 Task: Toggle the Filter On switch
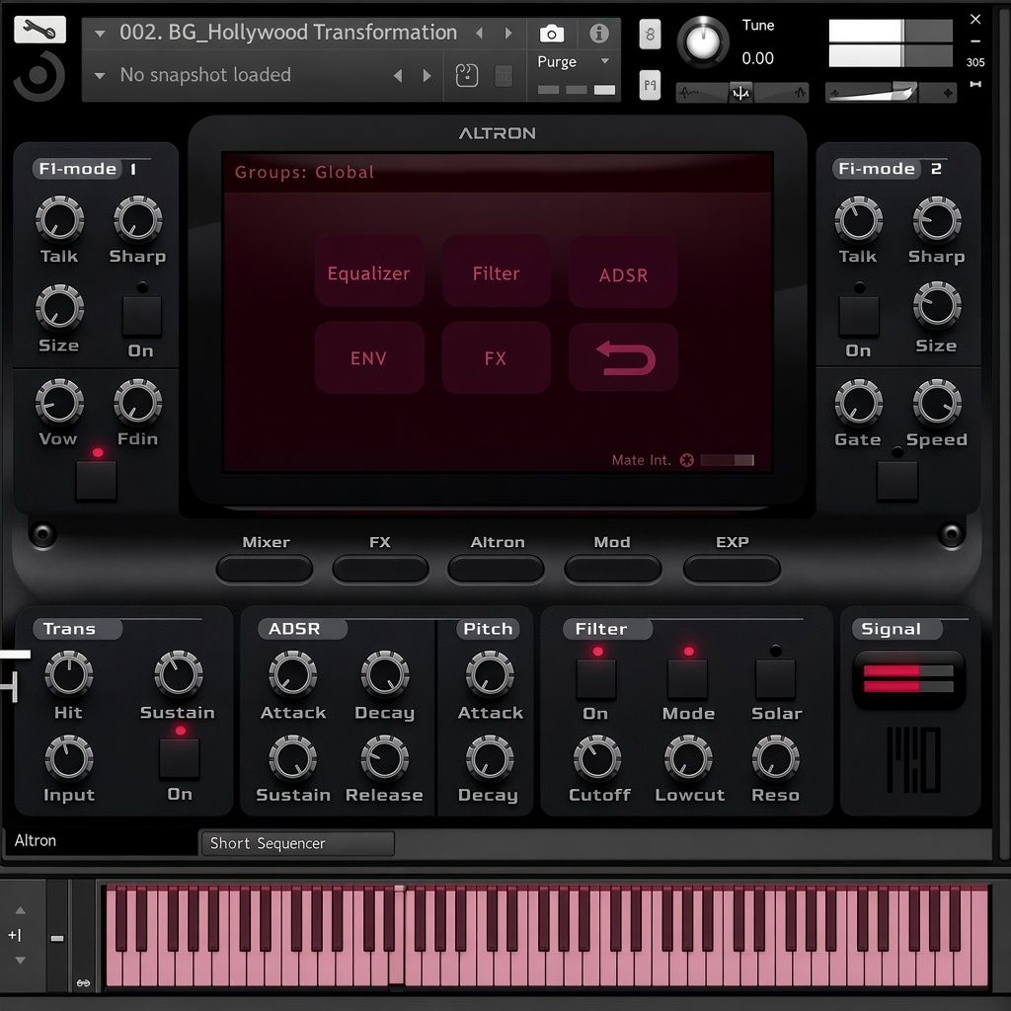(x=595, y=679)
